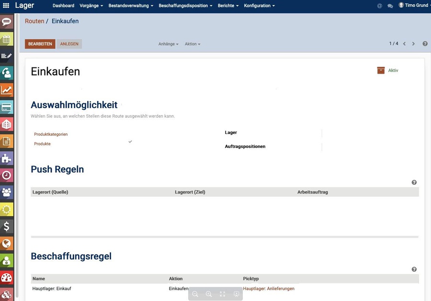Open the Sales chart icon in sidebar
Viewport: 431px width, 301px height.
pos(6,90)
